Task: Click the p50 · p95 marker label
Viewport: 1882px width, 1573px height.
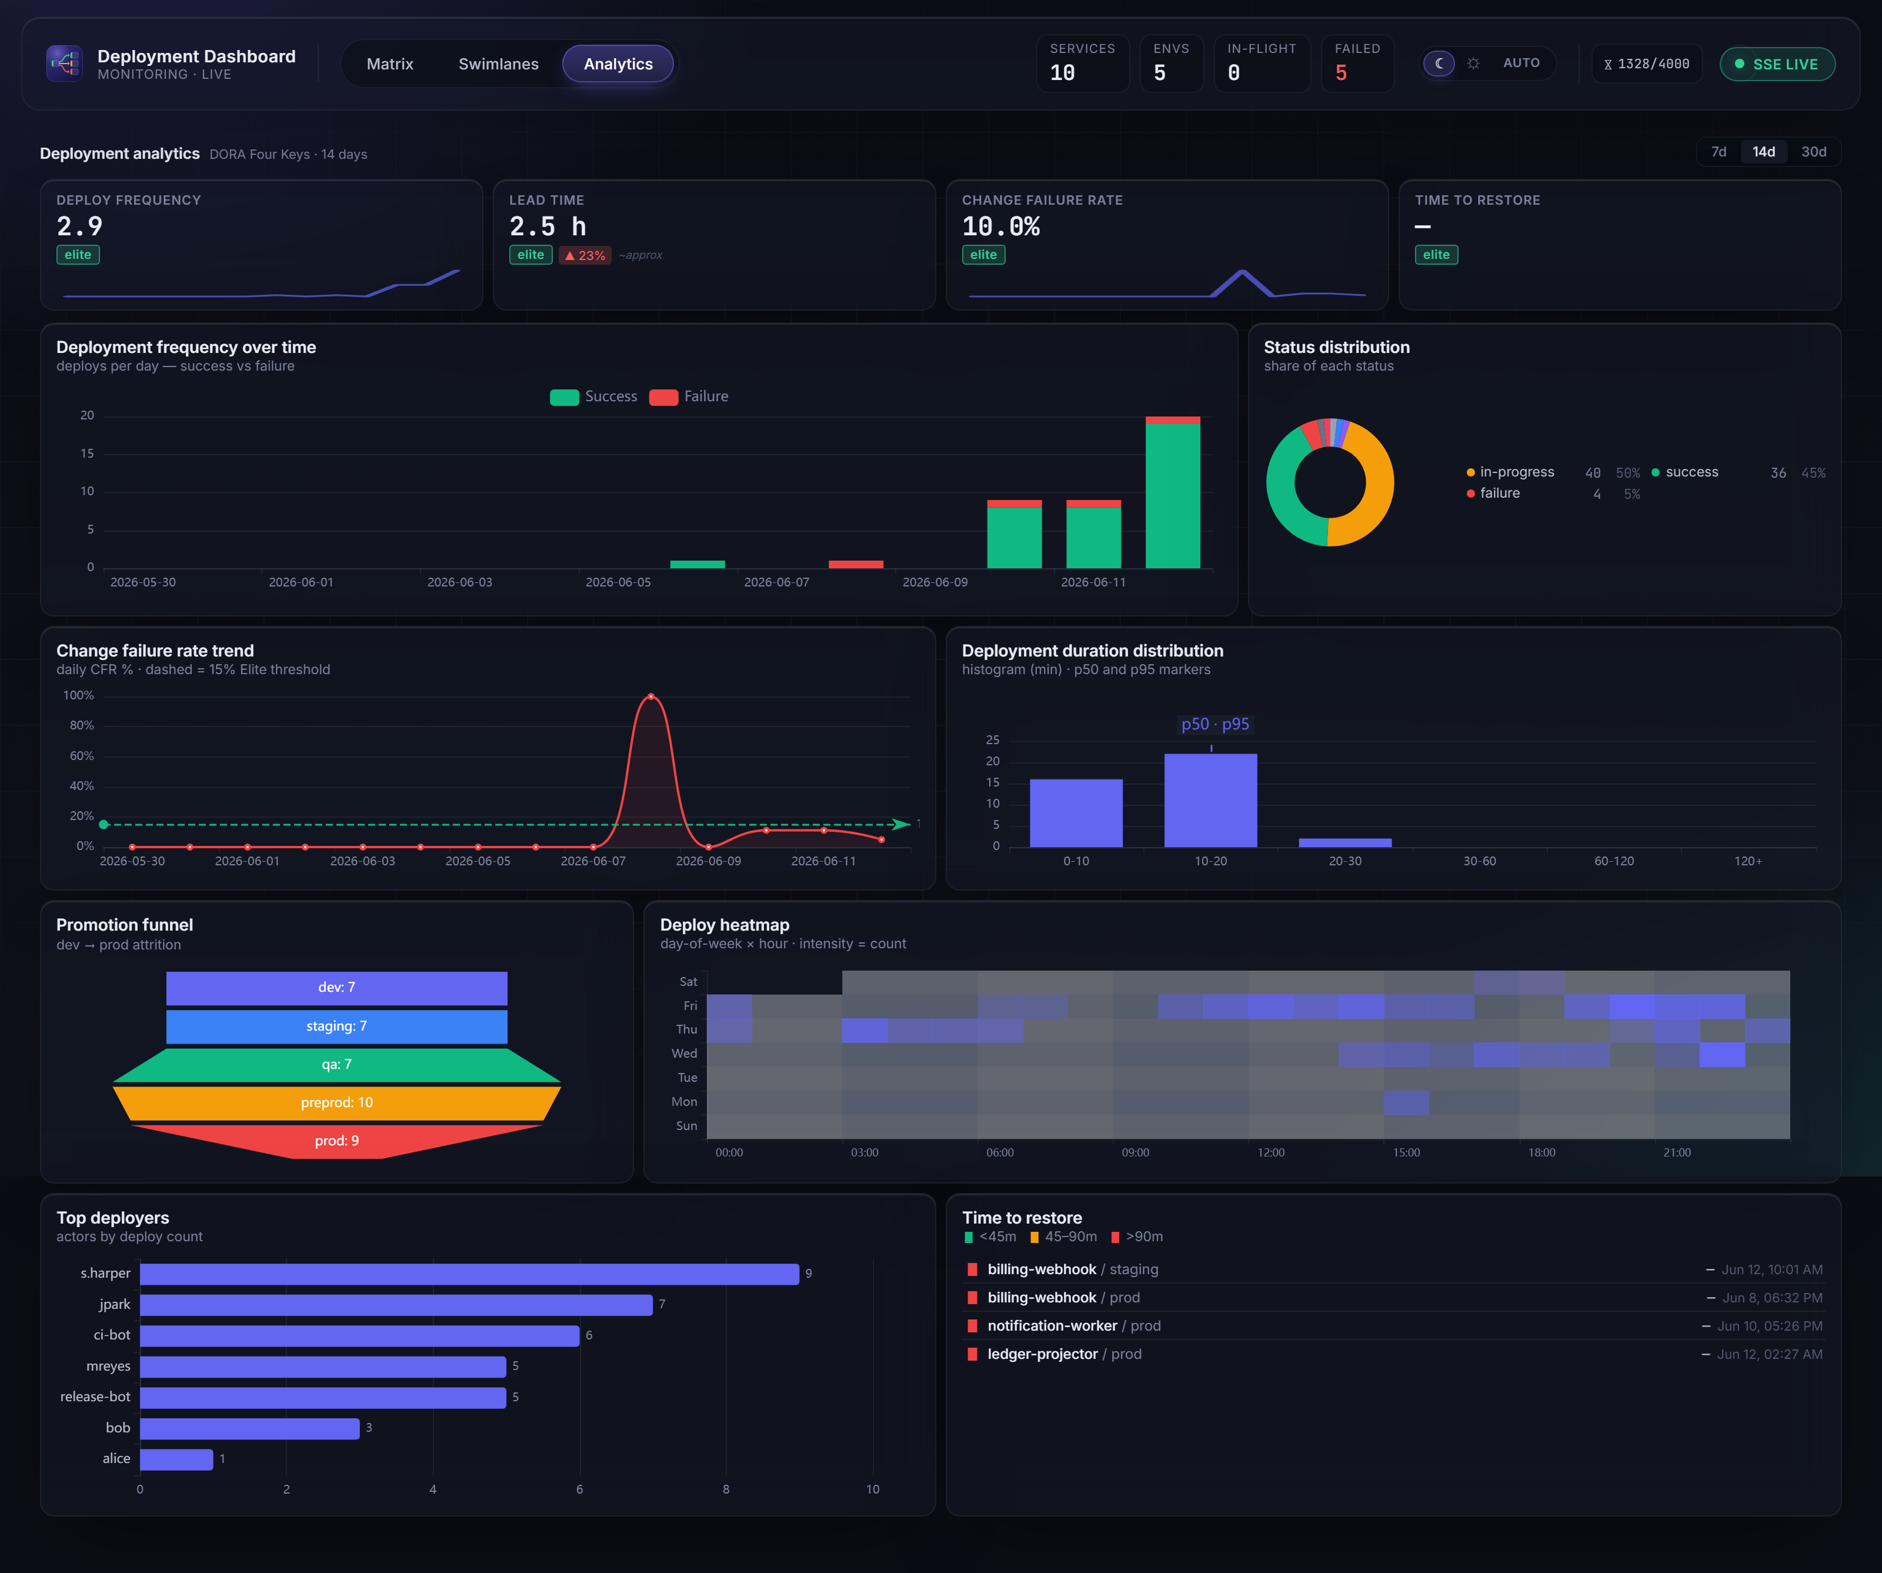Action: coord(1214,724)
